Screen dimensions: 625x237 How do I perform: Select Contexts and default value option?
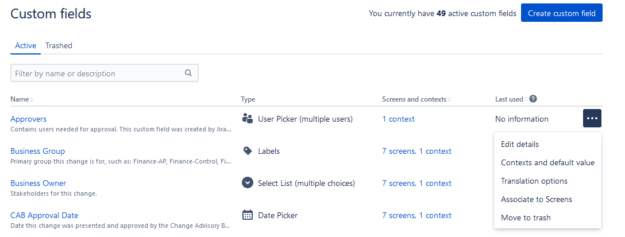pos(547,162)
